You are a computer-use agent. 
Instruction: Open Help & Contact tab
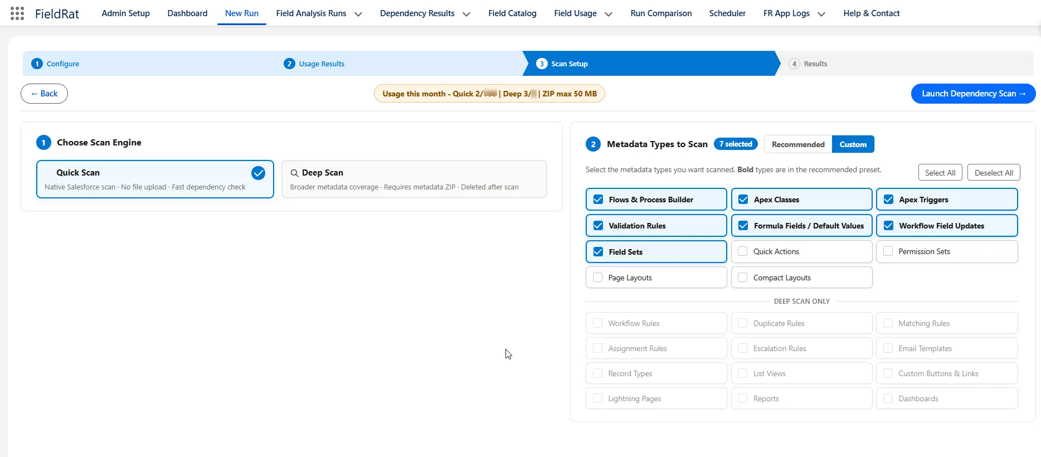pos(872,13)
